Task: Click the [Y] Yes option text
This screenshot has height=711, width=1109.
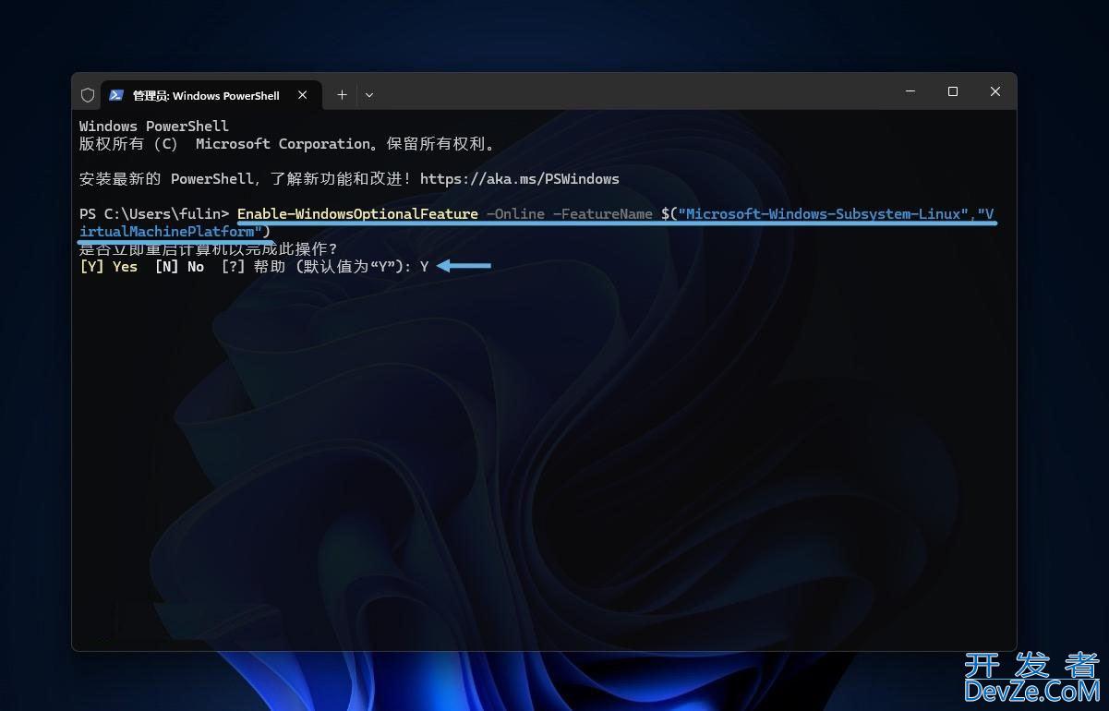Action: click(108, 267)
